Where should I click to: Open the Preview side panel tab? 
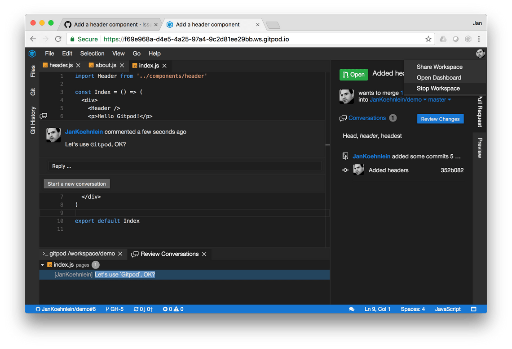pos(480,148)
